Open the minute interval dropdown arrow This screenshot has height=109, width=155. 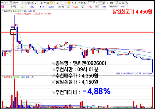pos(66,3)
